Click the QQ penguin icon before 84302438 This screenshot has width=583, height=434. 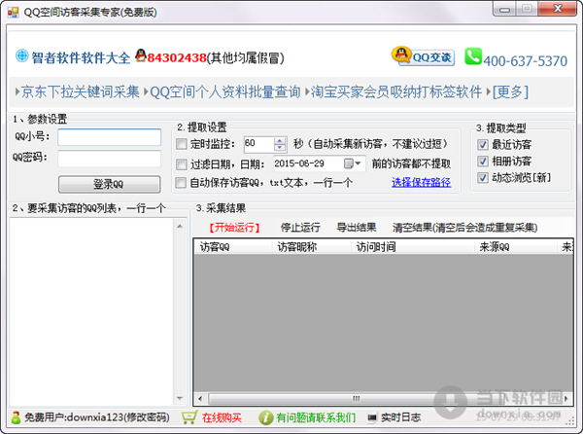point(141,55)
